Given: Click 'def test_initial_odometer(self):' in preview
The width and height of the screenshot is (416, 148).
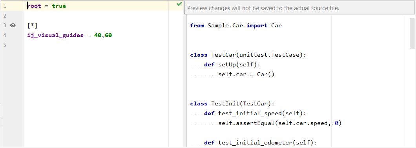Looking at the screenshot, I should (261, 143).
